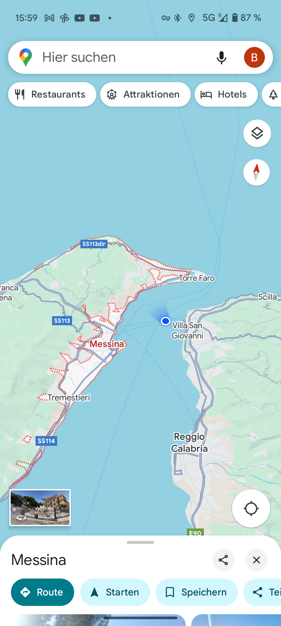Tap the share icon beside Messina

223,560
